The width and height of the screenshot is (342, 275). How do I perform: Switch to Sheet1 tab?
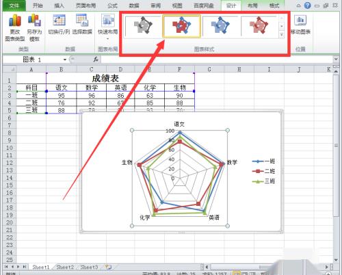pyautogui.click(x=41, y=267)
